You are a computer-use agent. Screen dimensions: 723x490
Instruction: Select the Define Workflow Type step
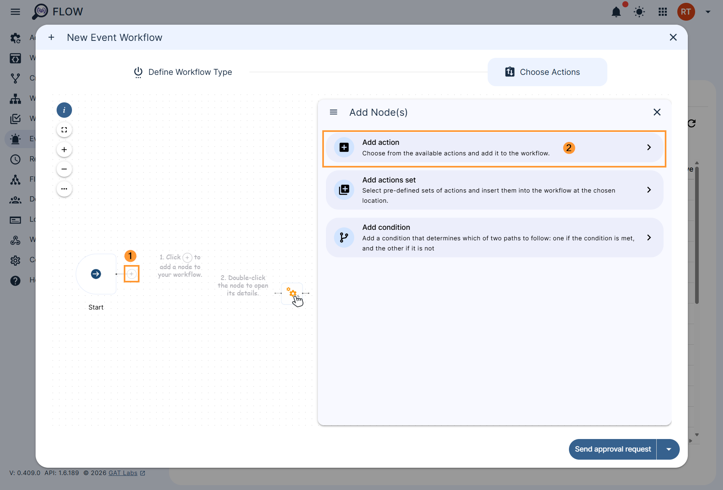183,72
